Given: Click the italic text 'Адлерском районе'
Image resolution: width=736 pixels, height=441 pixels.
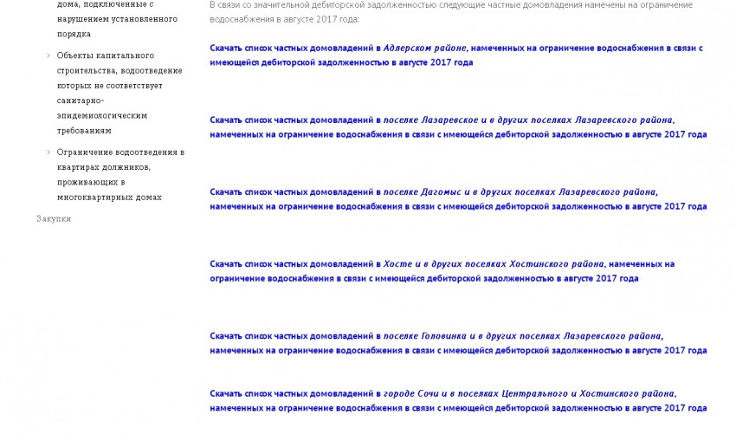Looking at the screenshot, I should (424, 48).
